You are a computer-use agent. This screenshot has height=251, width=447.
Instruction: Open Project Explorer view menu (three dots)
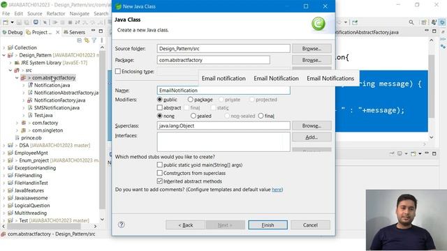point(101,40)
